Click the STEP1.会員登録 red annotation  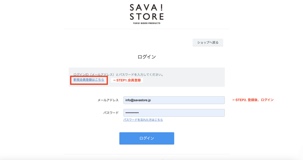tap(127, 80)
